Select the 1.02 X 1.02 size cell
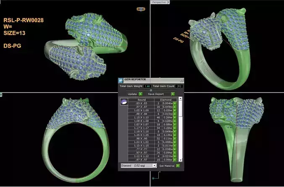The image size is (284, 187). 142,142
